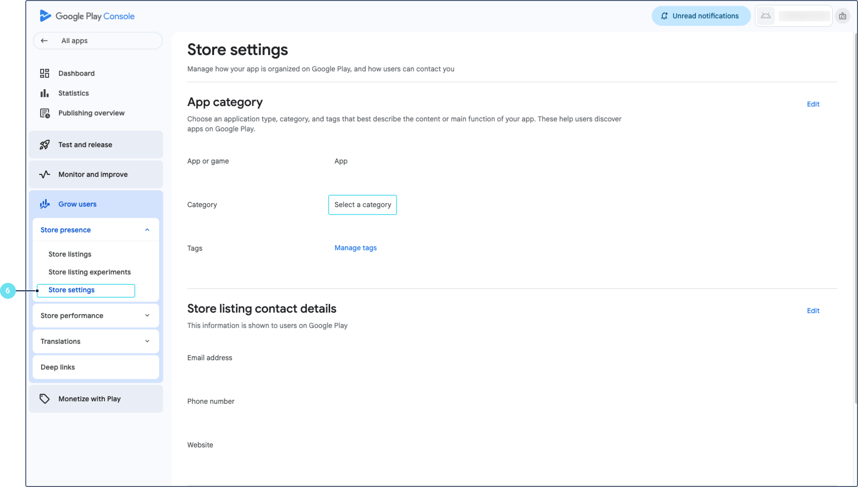This screenshot has height=487, width=858.
Task: Click the account icon in top-right corner
Action: click(843, 16)
